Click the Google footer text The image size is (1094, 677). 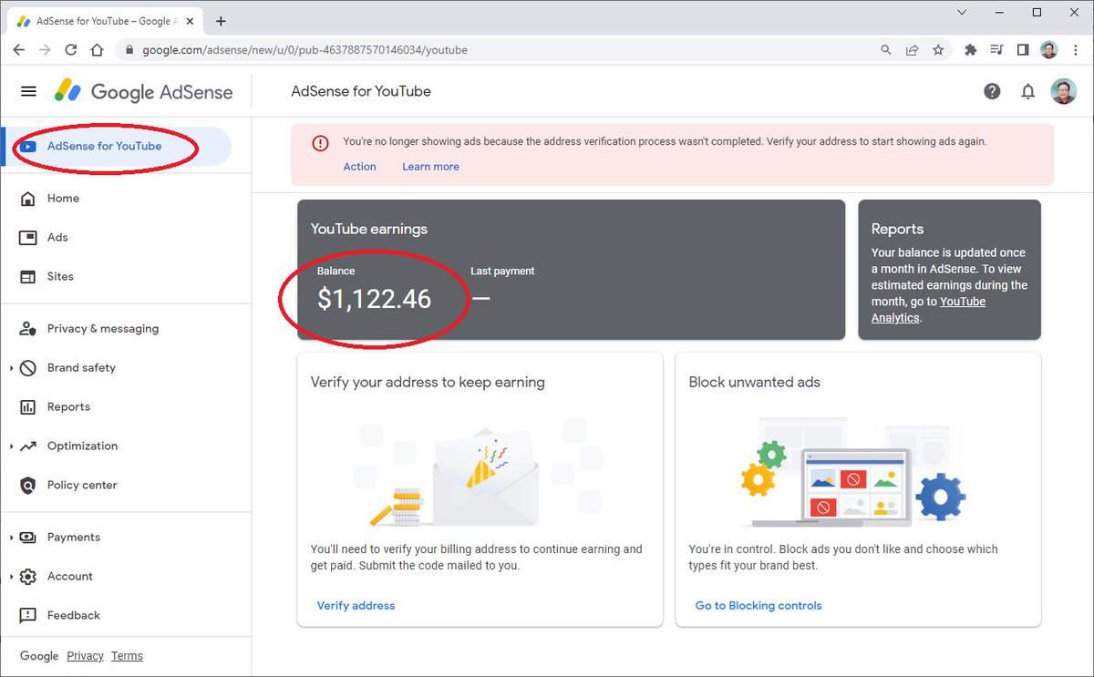(39, 656)
